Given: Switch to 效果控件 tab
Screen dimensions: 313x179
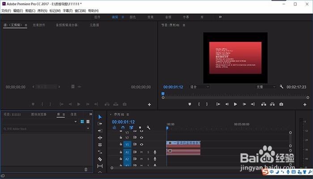Looking at the screenshot, I should tap(39, 25).
